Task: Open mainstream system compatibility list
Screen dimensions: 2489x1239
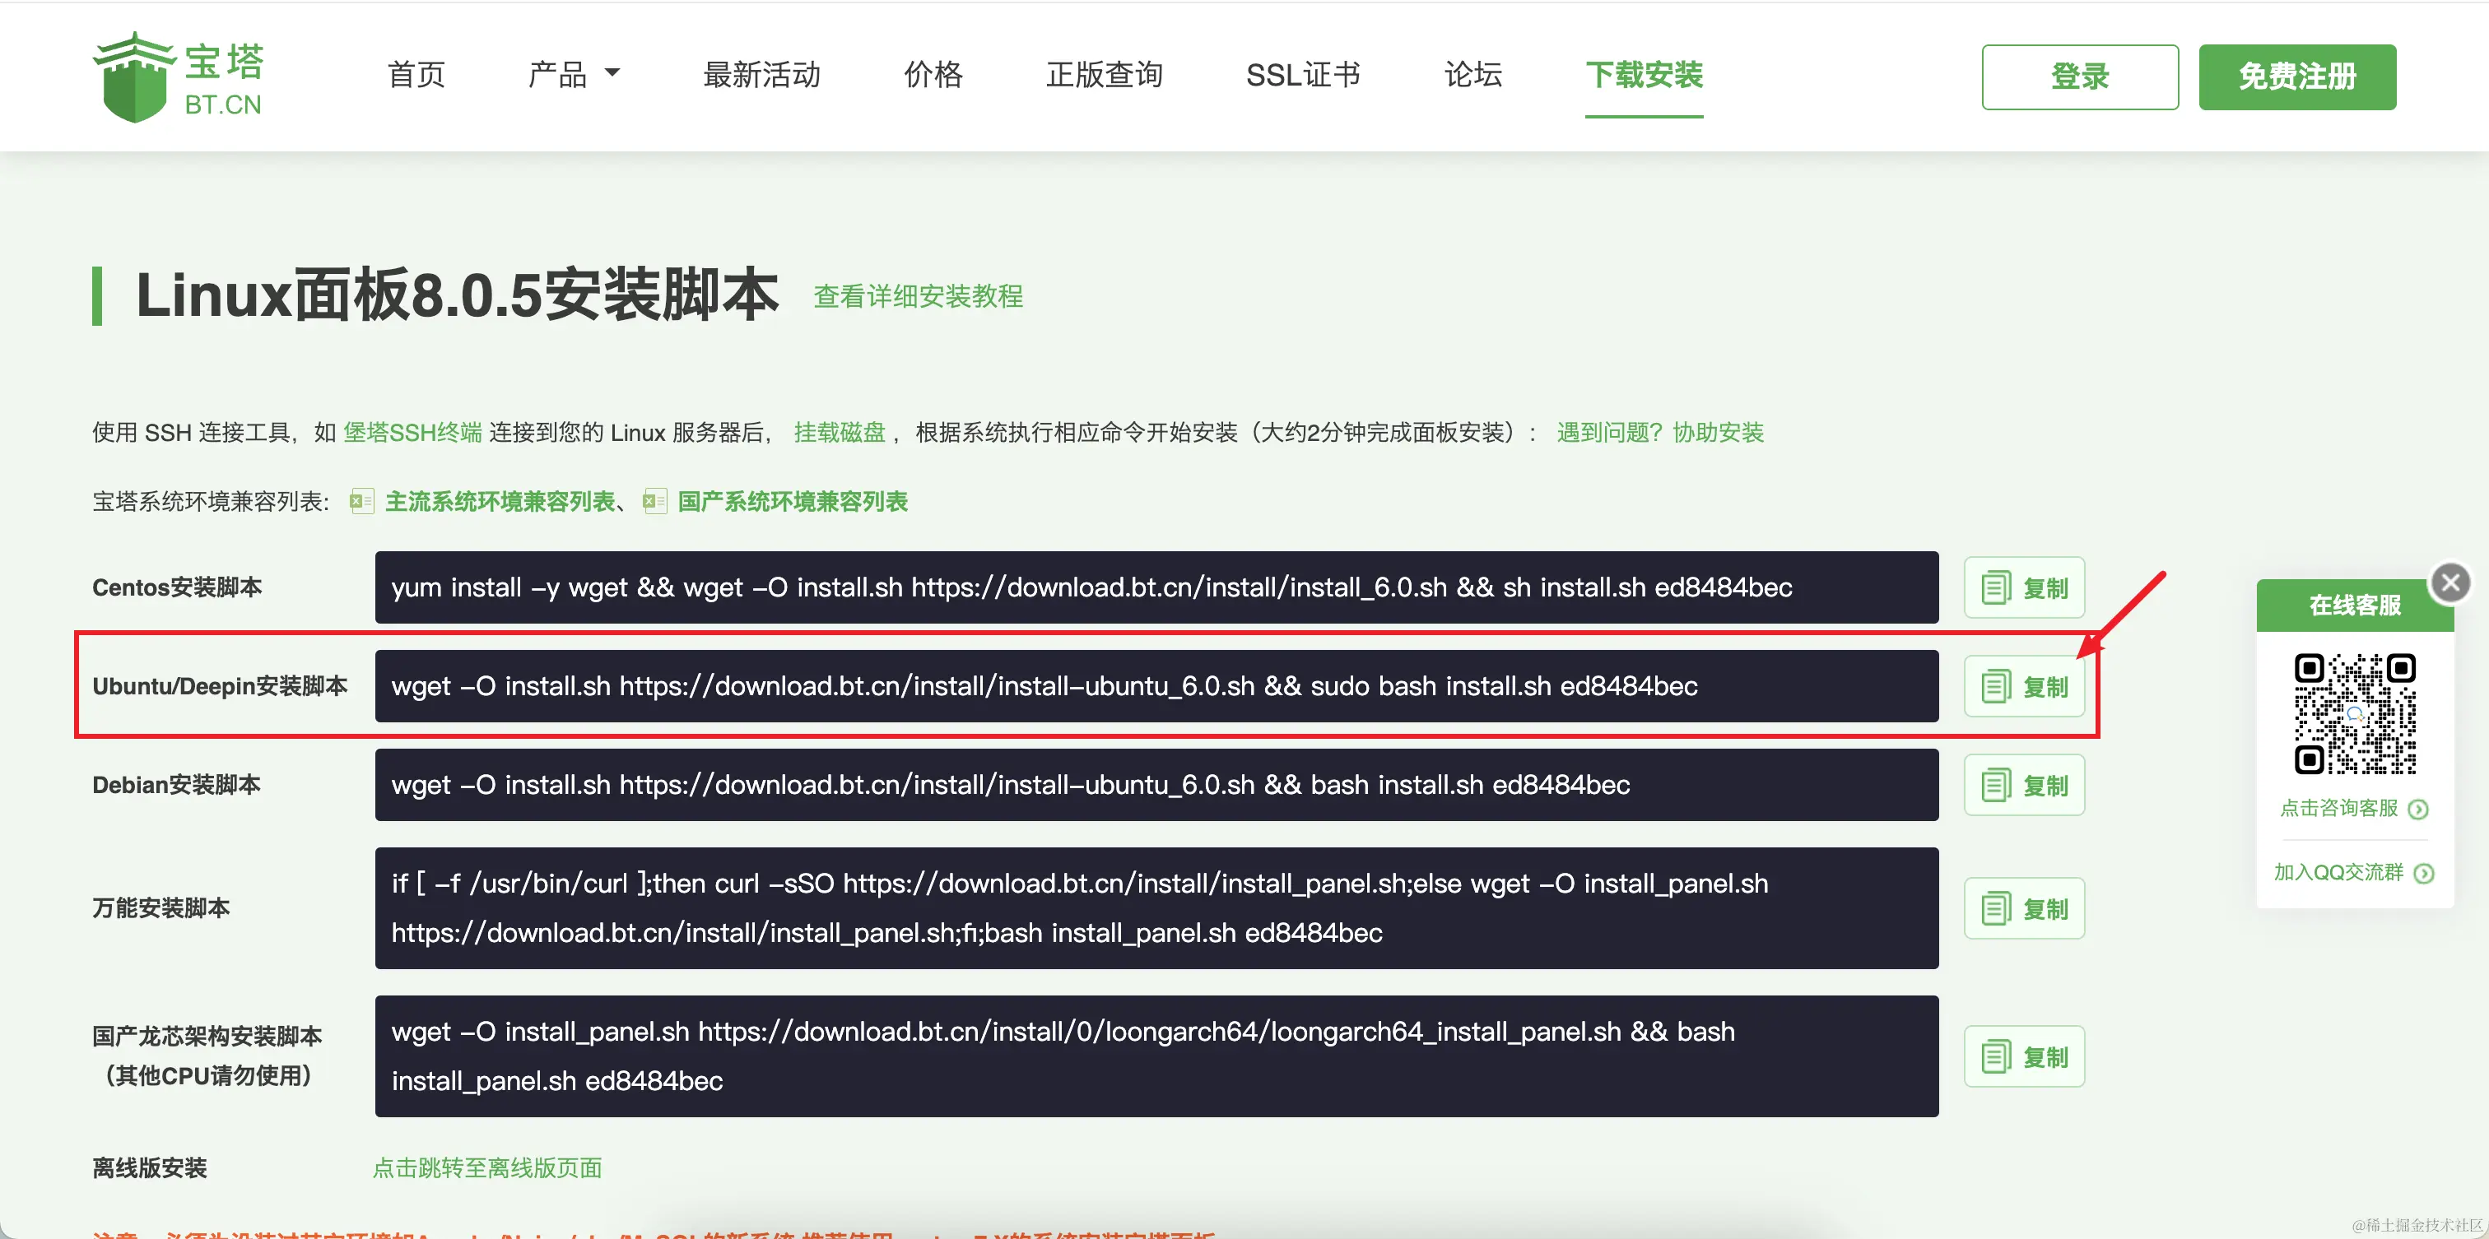Action: tap(499, 502)
